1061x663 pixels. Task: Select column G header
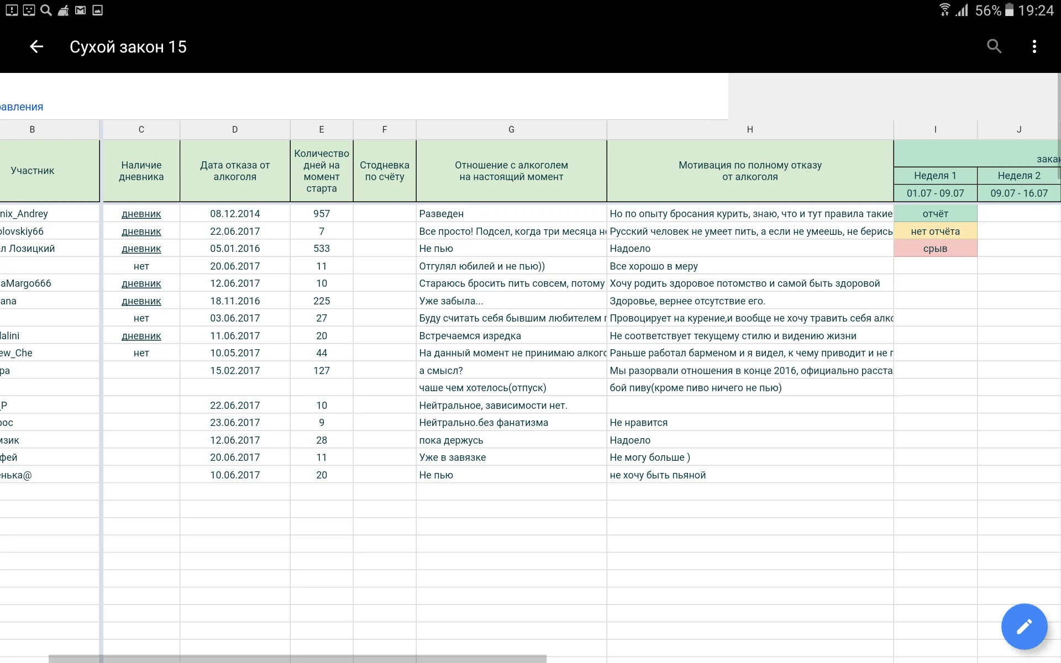(511, 129)
